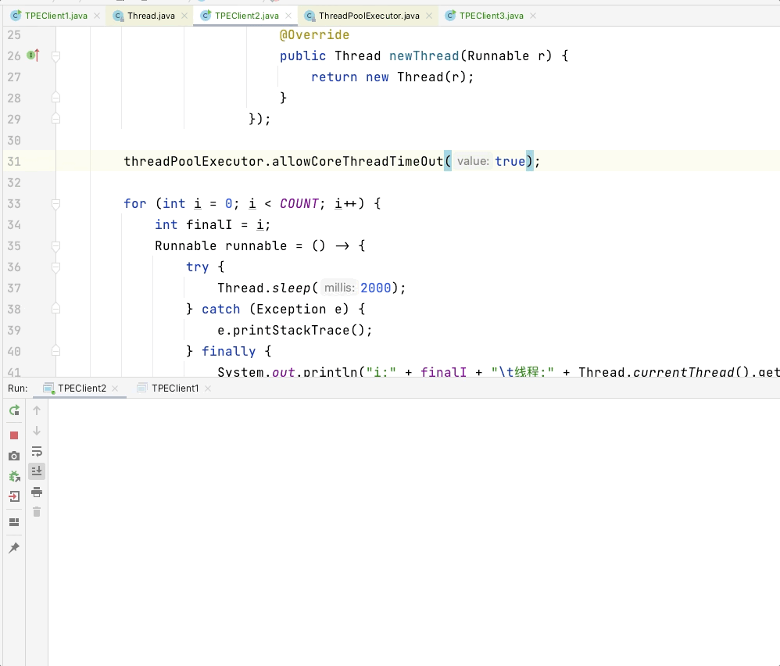Print the console output
This screenshot has height=666, width=780.
37,492
